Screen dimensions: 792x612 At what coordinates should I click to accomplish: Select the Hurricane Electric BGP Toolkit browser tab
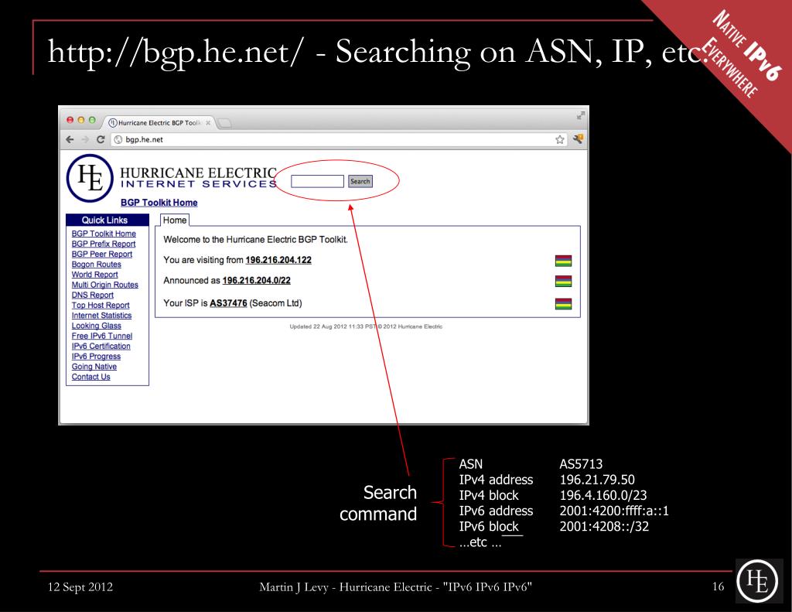tap(159, 123)
